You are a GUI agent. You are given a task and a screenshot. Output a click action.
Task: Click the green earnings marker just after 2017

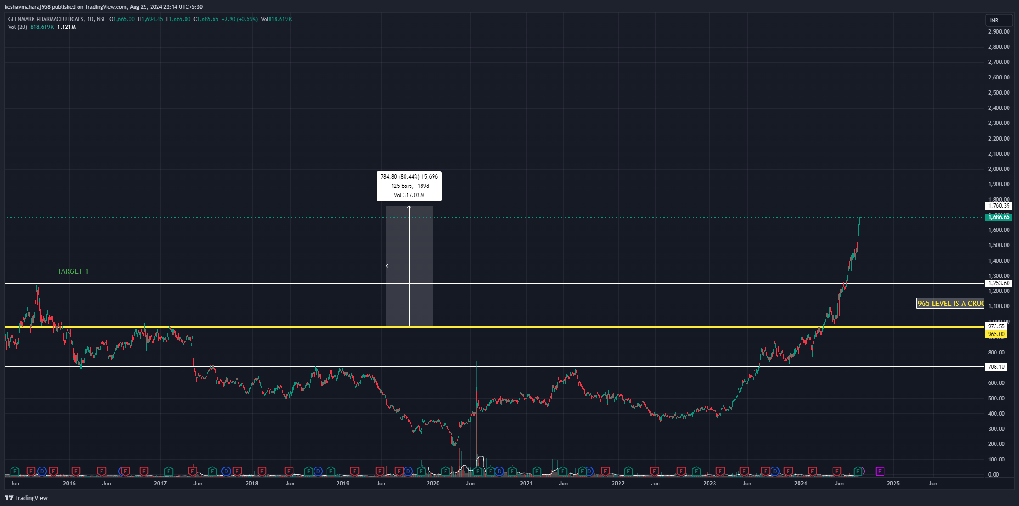tap(169, 471)
